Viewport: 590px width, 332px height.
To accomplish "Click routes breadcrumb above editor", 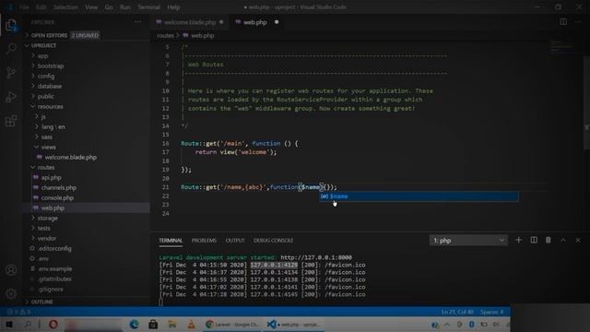I will (166, 35).
